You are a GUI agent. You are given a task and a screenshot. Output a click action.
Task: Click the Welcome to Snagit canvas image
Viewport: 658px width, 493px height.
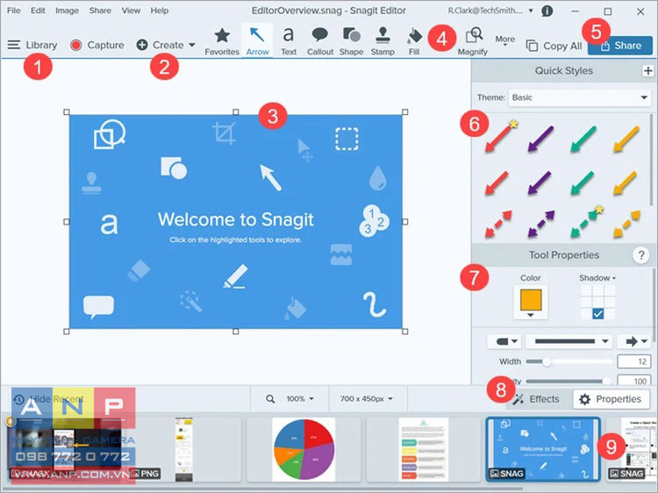coord(235,222)
